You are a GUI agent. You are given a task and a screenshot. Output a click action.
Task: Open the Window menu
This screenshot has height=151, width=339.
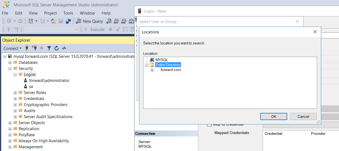87,13
